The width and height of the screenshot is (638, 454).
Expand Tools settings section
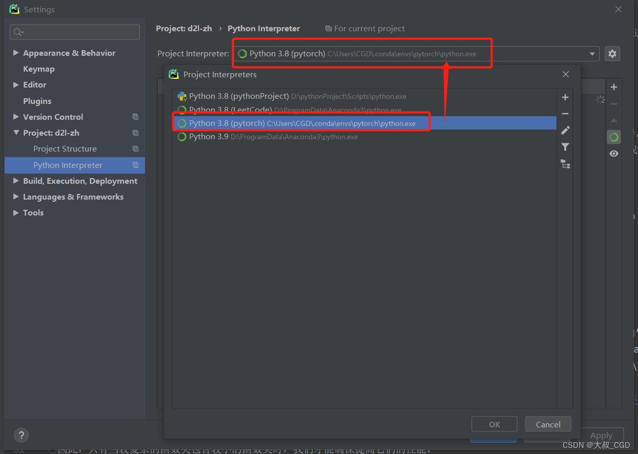tap(16, 212)
